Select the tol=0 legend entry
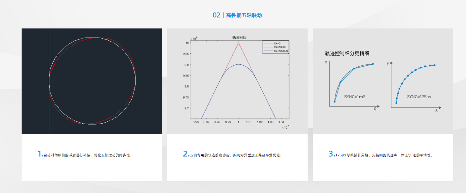The height and width of the screenshot is (193, 466). (278, 43)
